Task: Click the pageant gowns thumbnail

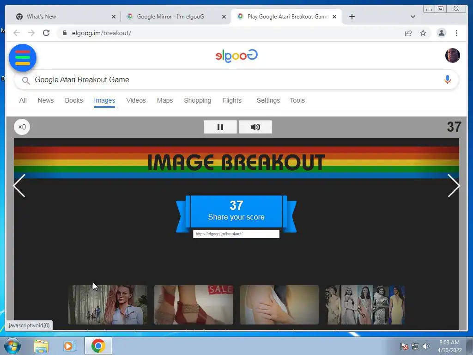Action: (365, 305)
